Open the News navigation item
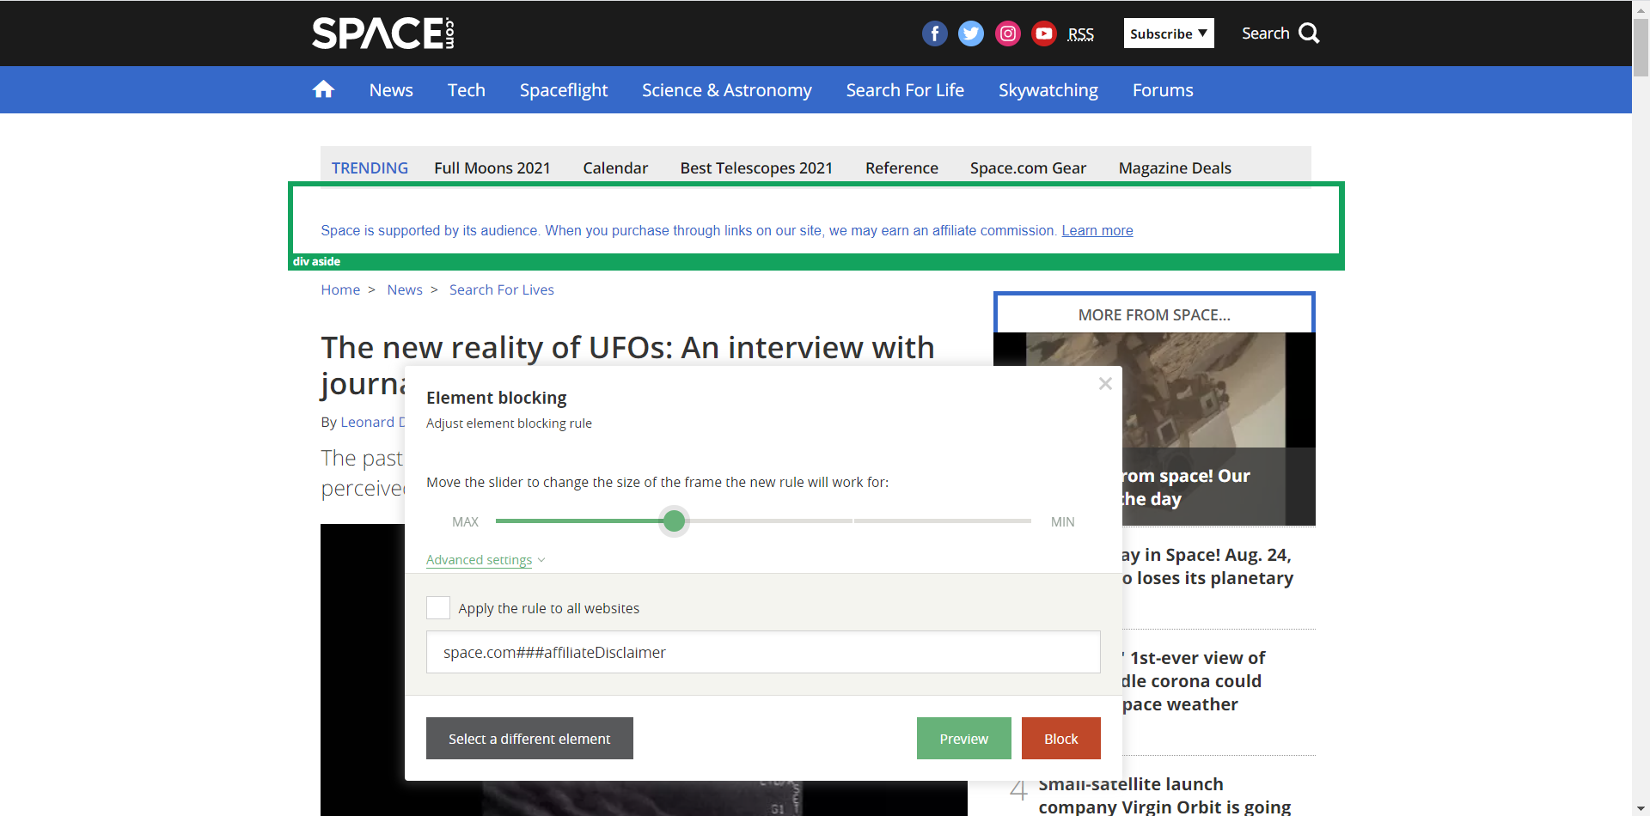This screenshot has height=816, width=1650. (391, 90)
